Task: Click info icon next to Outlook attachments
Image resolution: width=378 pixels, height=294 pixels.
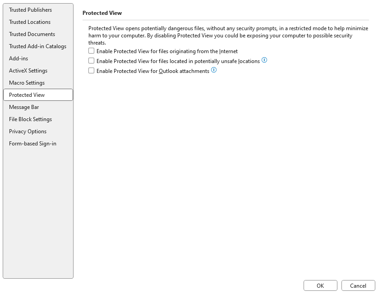Action: point(214,70)
